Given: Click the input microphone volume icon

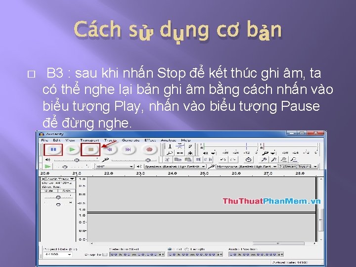Looking at the screenshot, I should [x=105, y=160].
